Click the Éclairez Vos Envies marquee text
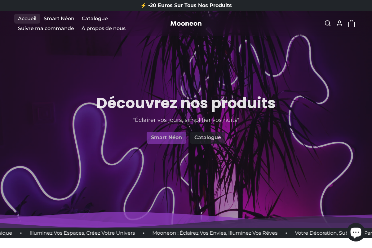 point(215,233)
